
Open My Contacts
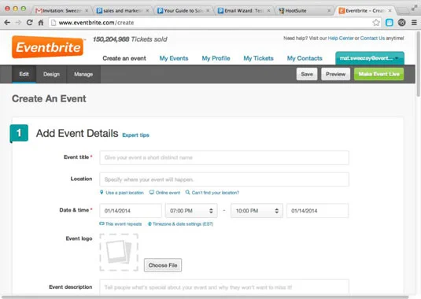tap(305, 58)
